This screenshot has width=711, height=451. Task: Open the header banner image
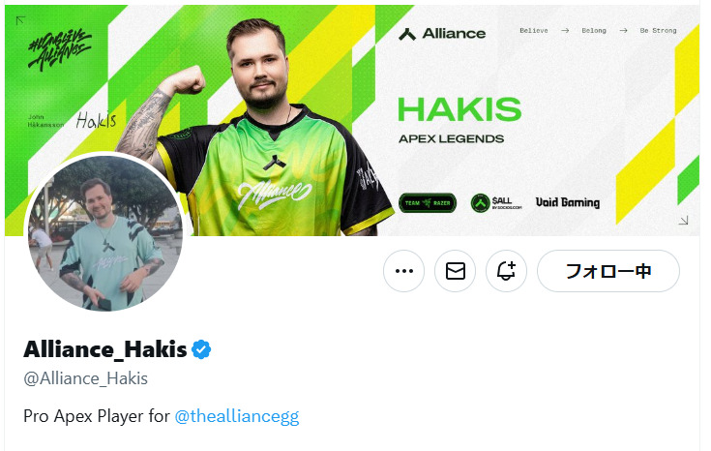(x=352, y=120)
